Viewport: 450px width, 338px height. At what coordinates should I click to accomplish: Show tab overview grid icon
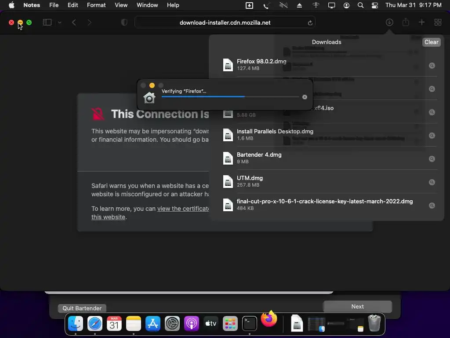pos(438,22)
